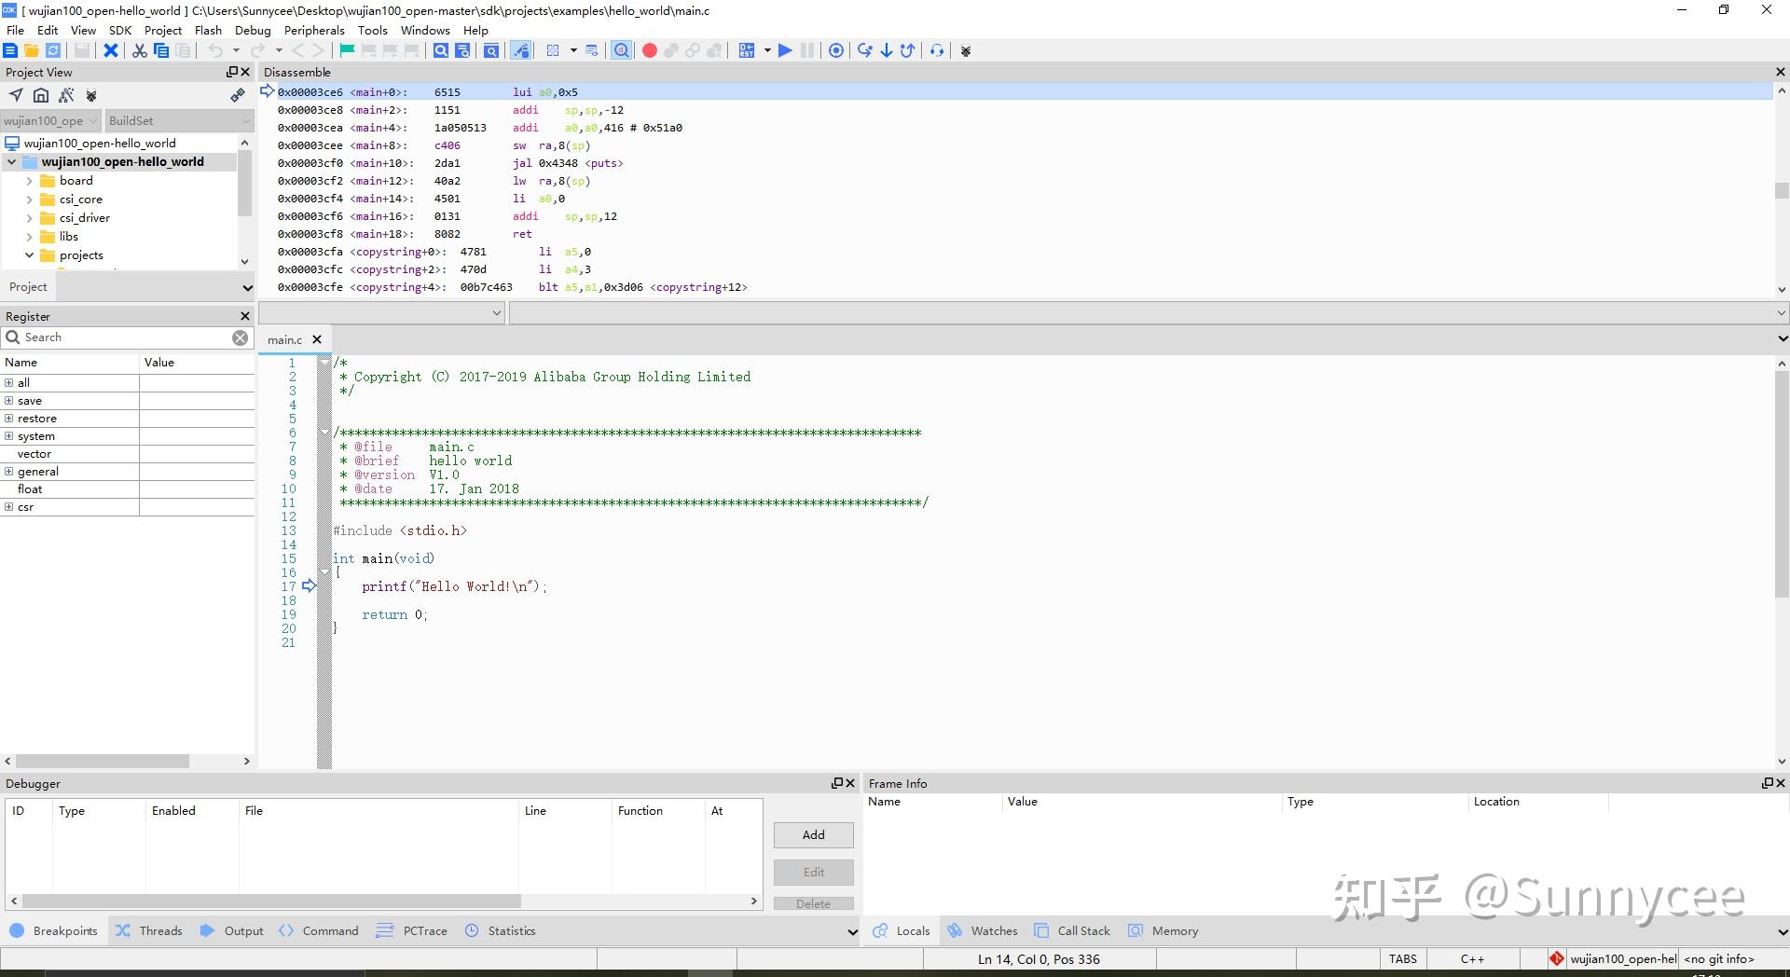Clear the Register search field

click(241, 337)
